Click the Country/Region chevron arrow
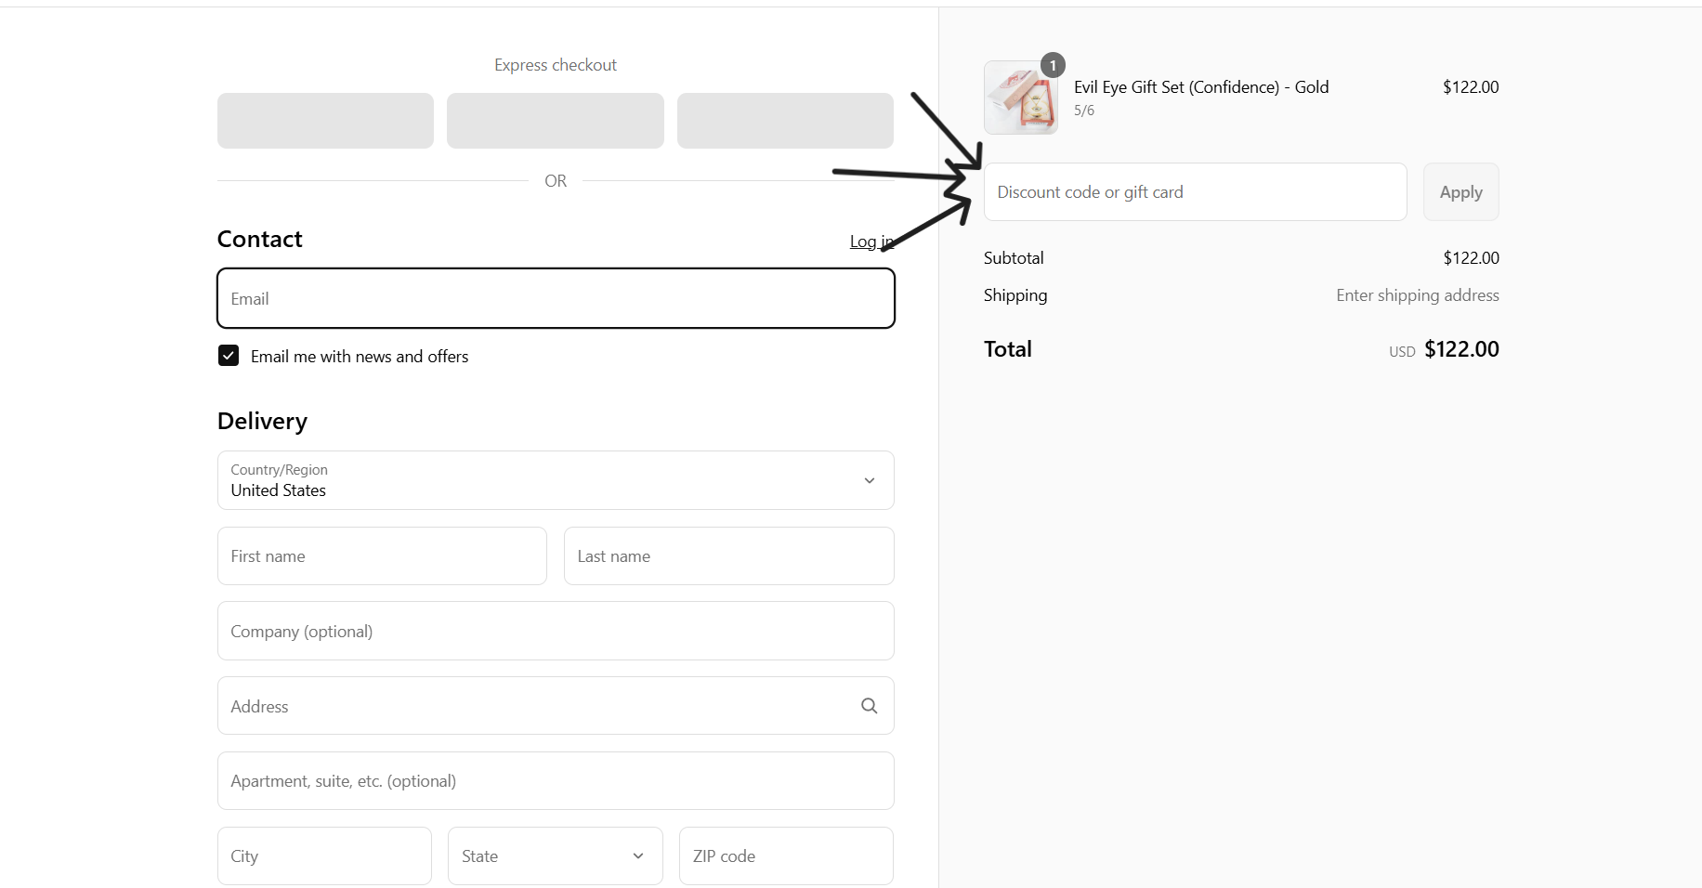Image resolution: width=1702 pixels, height=888 pixels. (869, 480)
